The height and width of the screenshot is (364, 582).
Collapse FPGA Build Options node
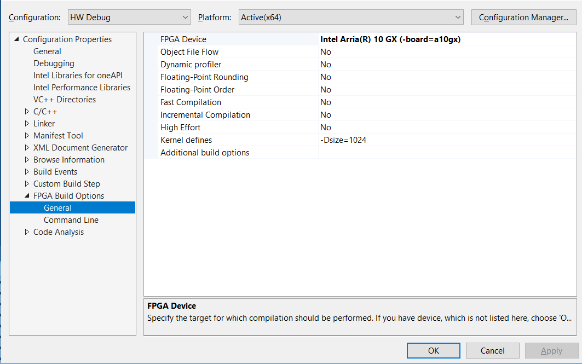click(27, 196)
